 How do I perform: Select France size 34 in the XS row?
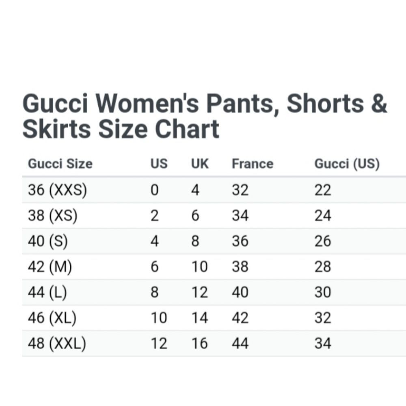[x=240, y=216]
